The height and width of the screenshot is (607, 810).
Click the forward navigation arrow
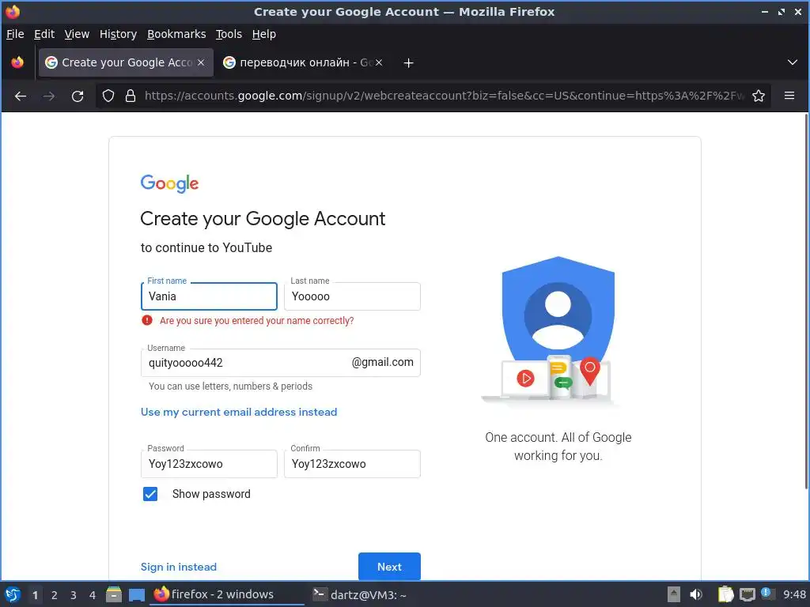(49, 96)
